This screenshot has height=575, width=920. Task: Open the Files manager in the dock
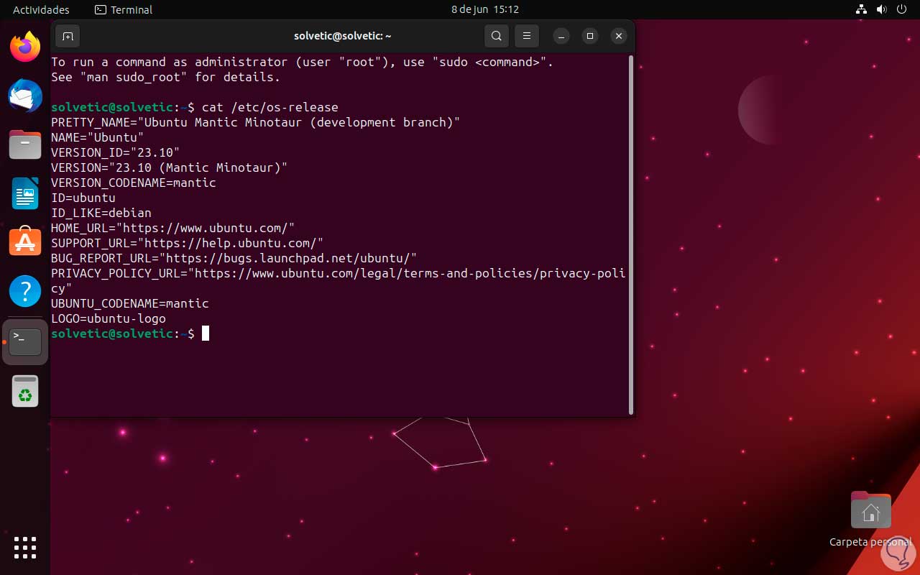(25, 144)
